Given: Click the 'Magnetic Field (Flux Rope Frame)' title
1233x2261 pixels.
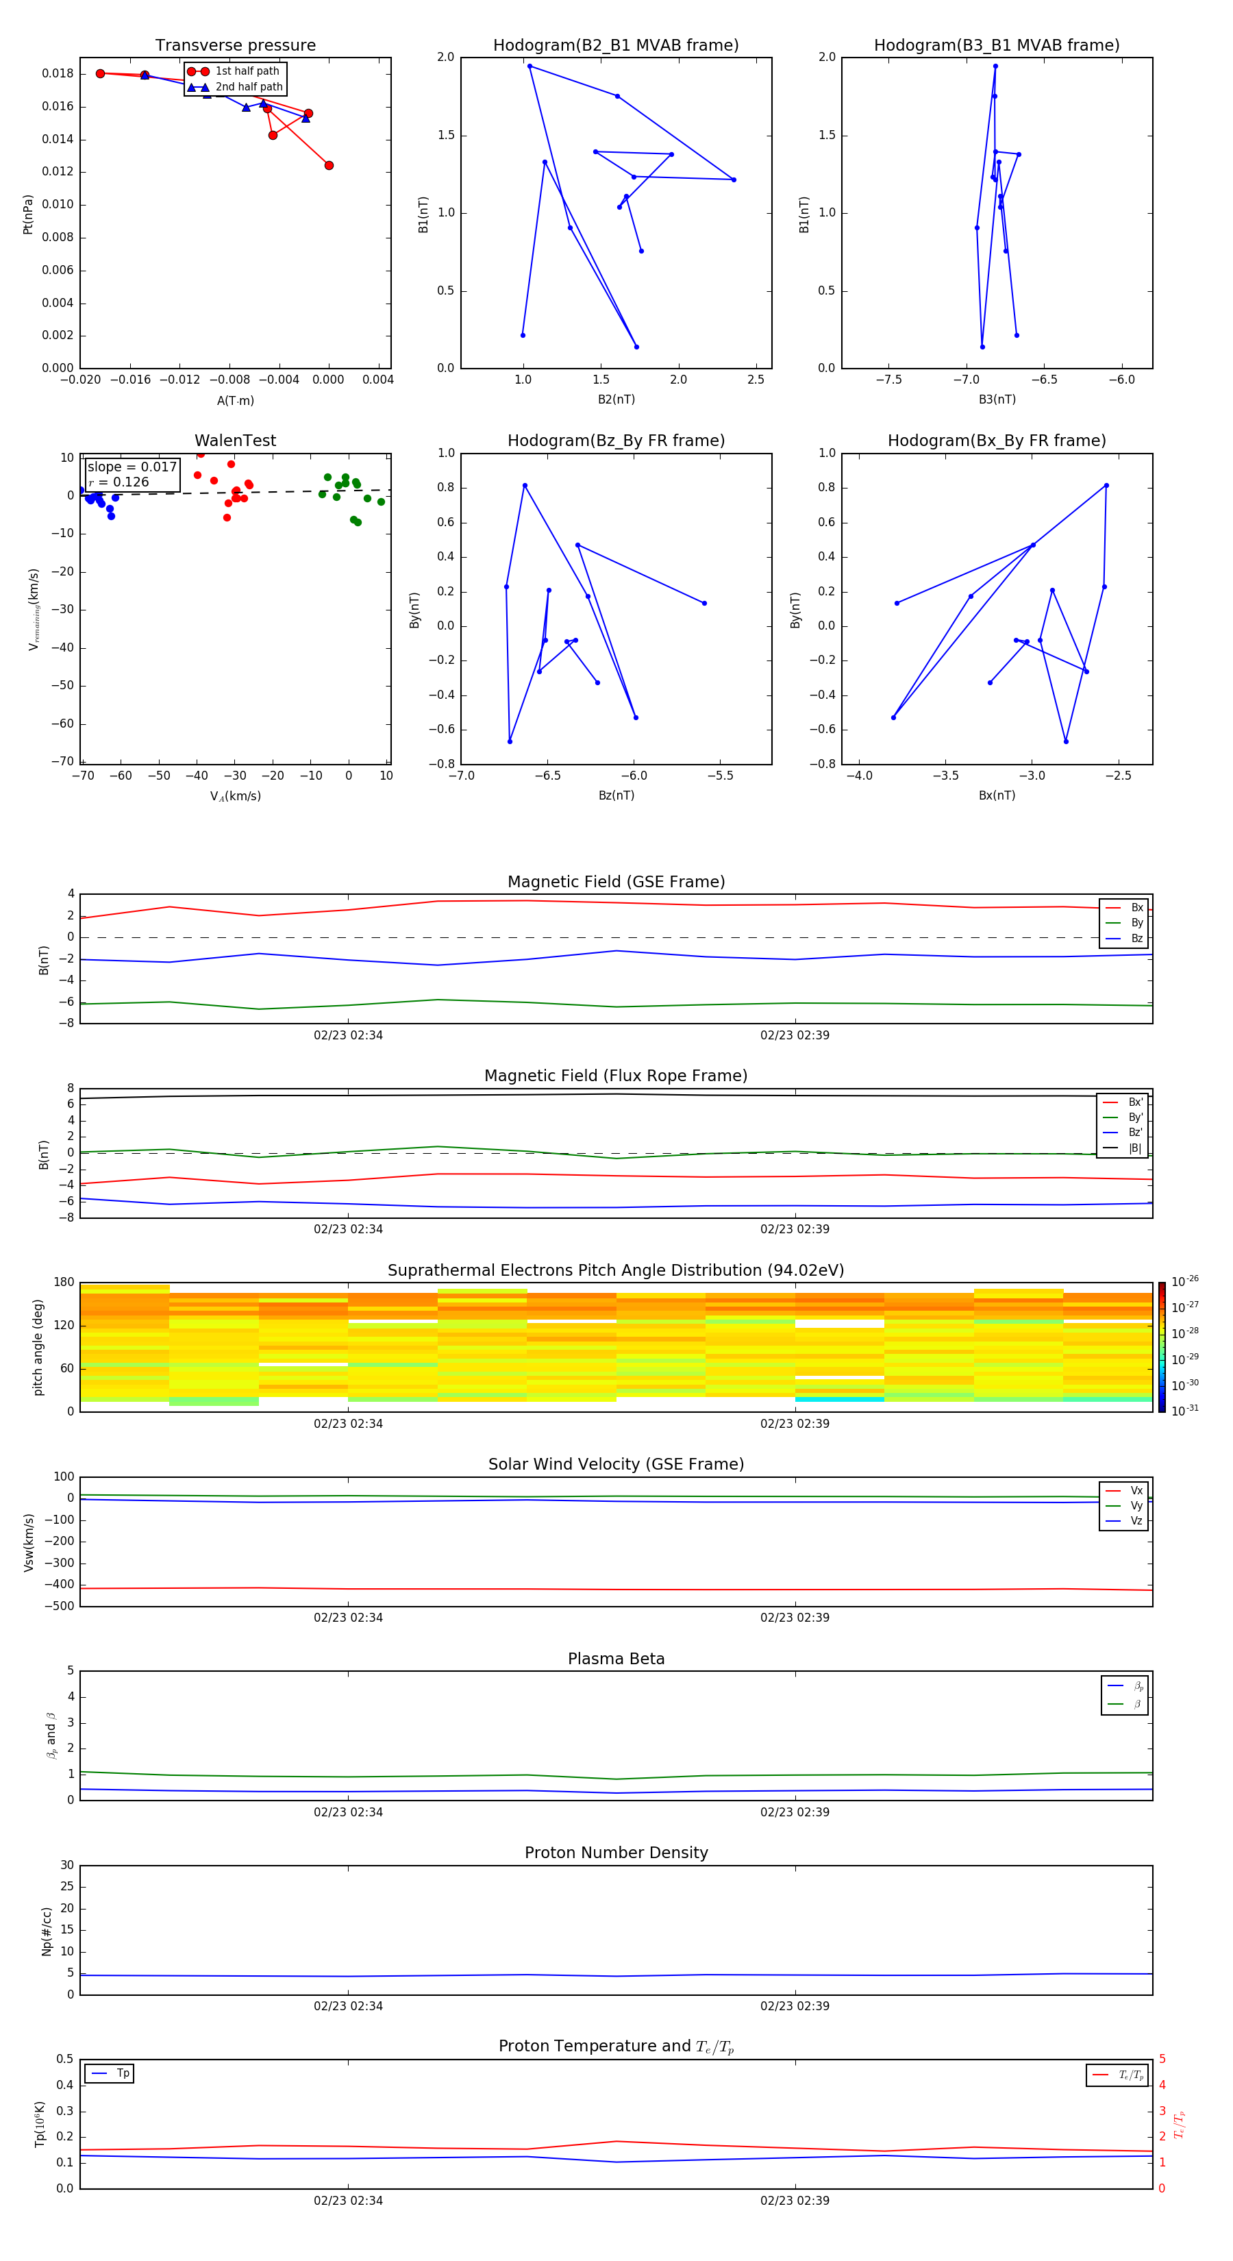Looking at the screenshot, I should tap(616, 1076).
